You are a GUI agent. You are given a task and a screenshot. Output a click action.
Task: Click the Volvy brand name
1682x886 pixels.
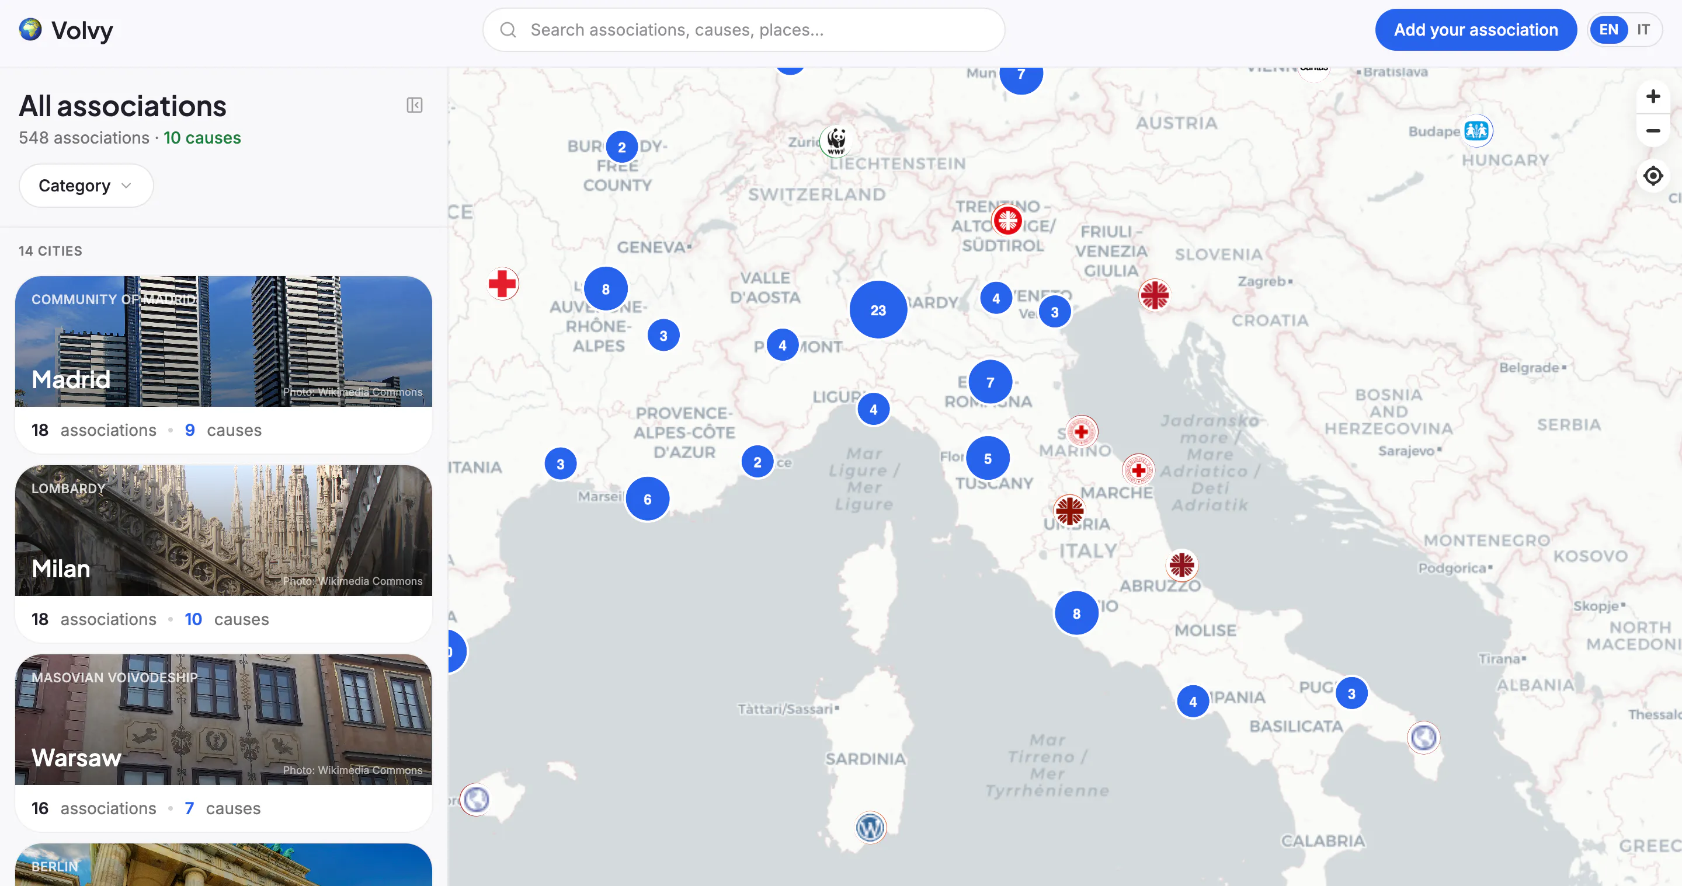click(82, 30)
